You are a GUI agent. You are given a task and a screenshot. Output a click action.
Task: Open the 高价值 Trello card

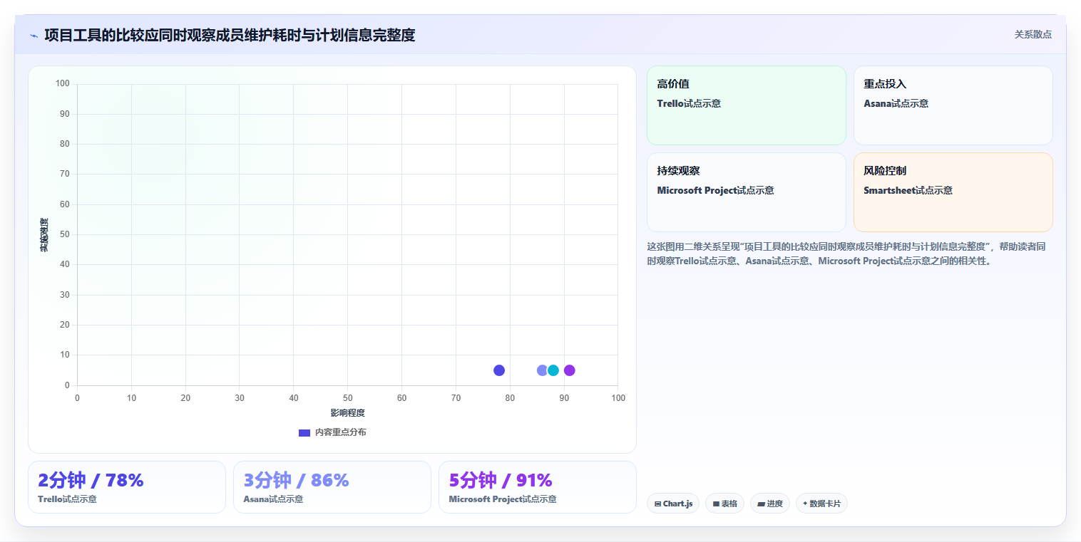click(x=746, y=105)
